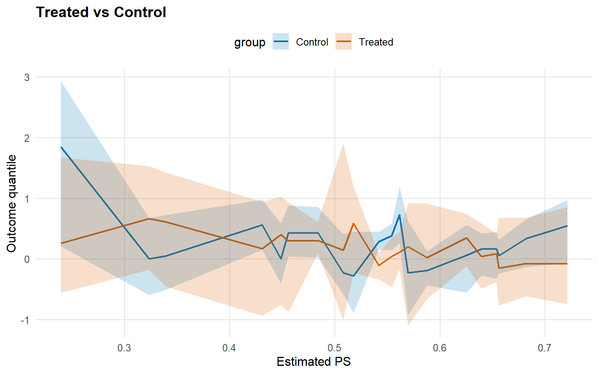Click the 'Treated vs Control' chart title
599x374 pixels.
coord(101,12)
